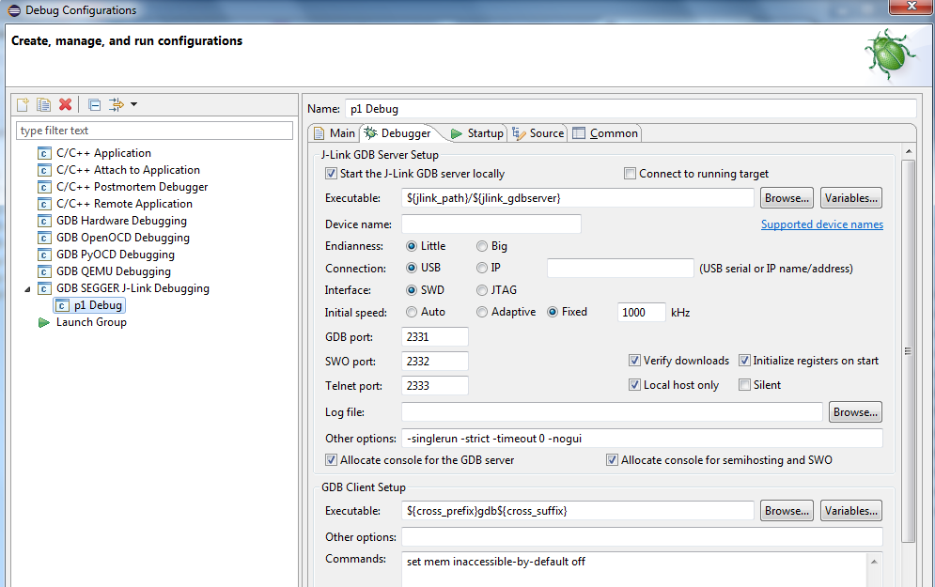
Task: Toggle Initialize registers on start checkbox
Action: 744,361
